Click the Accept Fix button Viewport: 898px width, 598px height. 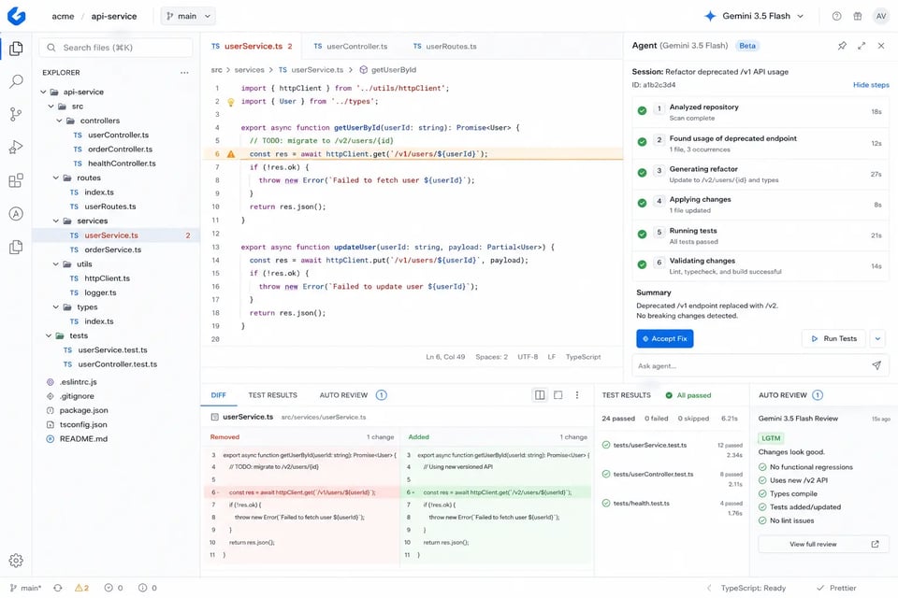coord(665,339)
